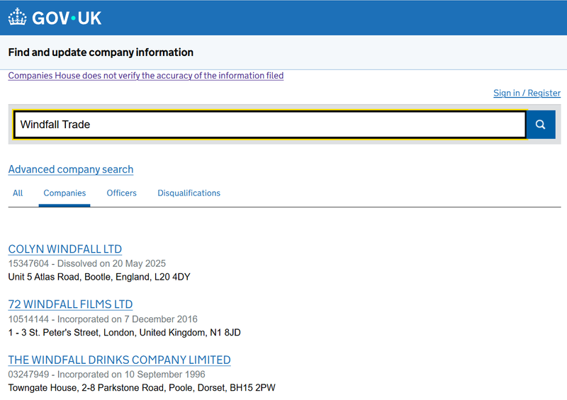Click address '1 - 3 St. Peter's Street, London'
Screen dimensions: 567x400
pos(72,333)
